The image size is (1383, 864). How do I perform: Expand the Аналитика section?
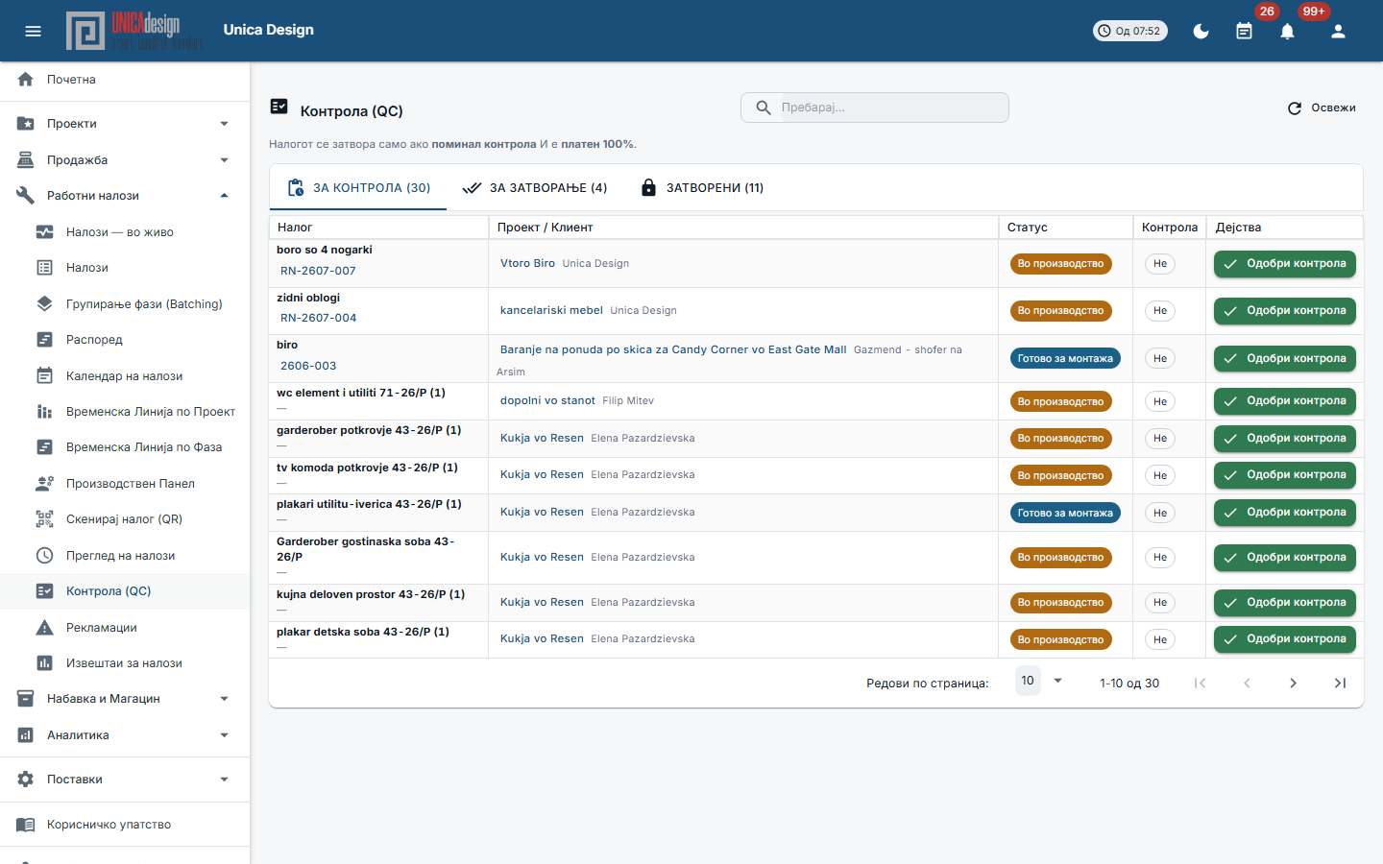pos(125,735)
